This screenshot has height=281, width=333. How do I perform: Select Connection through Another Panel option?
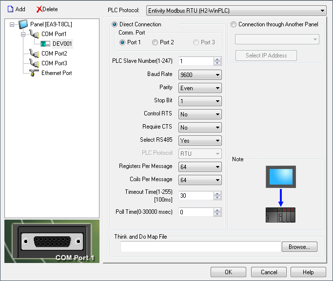(x=234, y=24)
